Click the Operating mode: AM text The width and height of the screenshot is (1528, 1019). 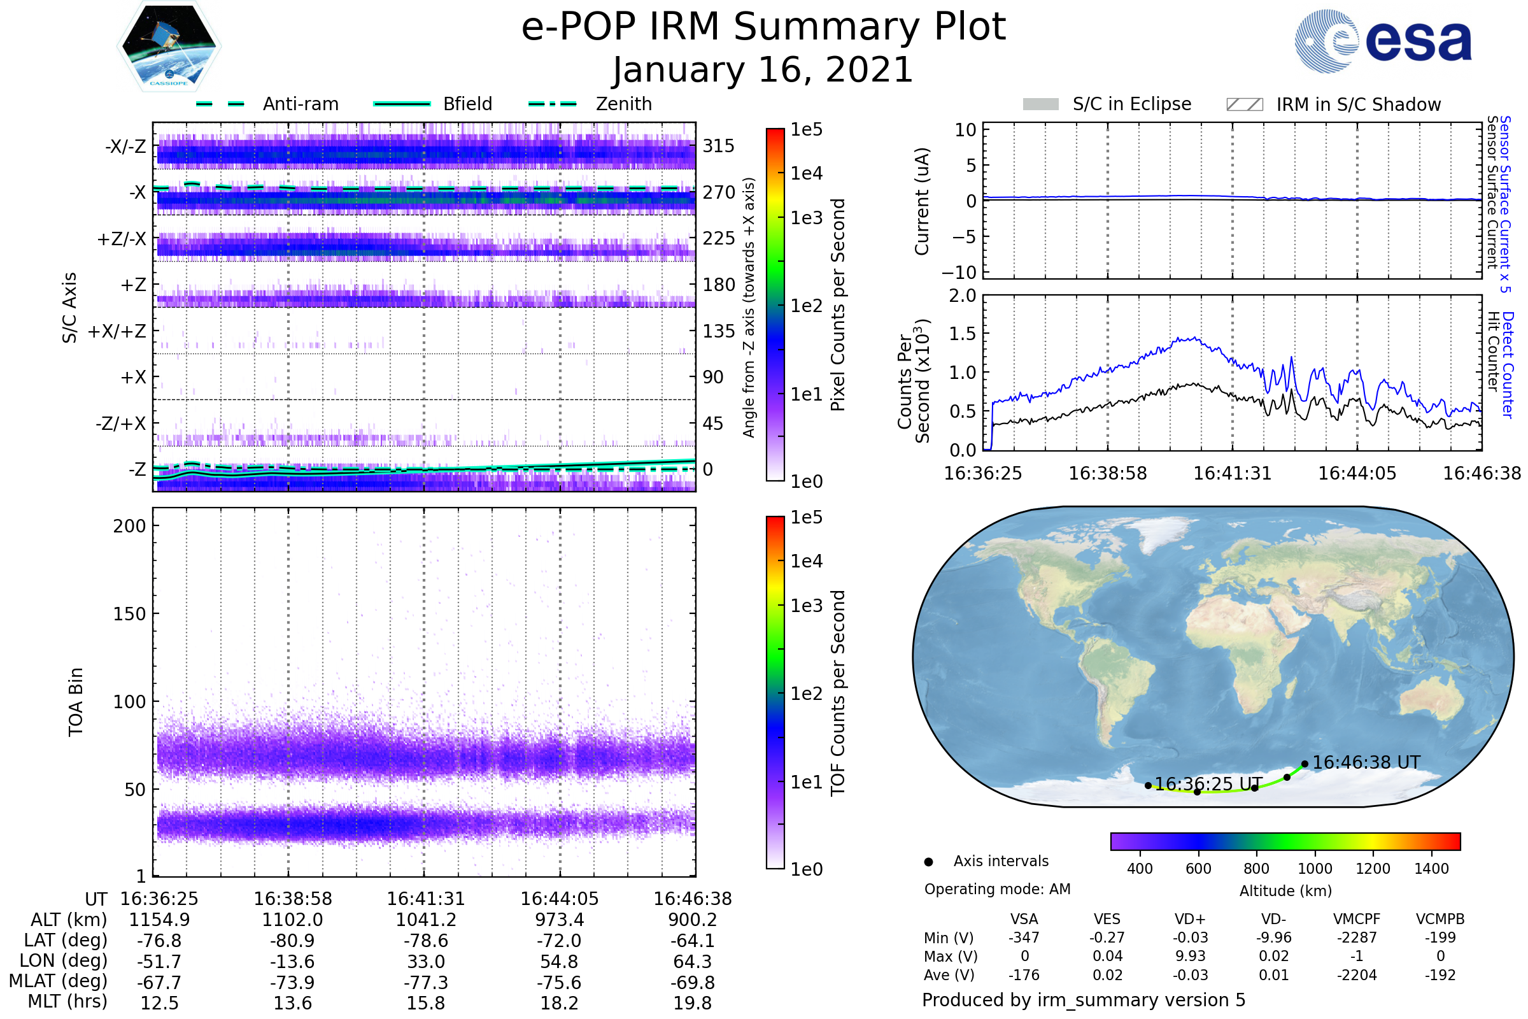tap(997, 889)
